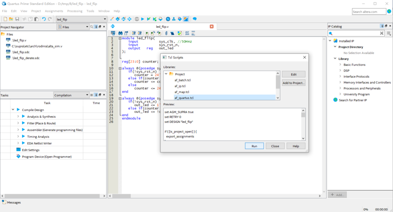Toggle float window button on Tasks panel

(100, 95)
